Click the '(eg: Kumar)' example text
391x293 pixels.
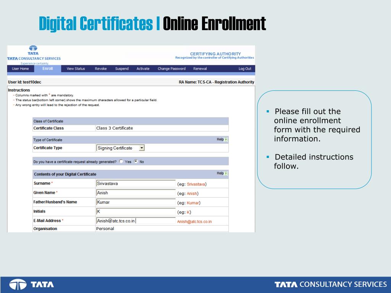coord(189,203)
